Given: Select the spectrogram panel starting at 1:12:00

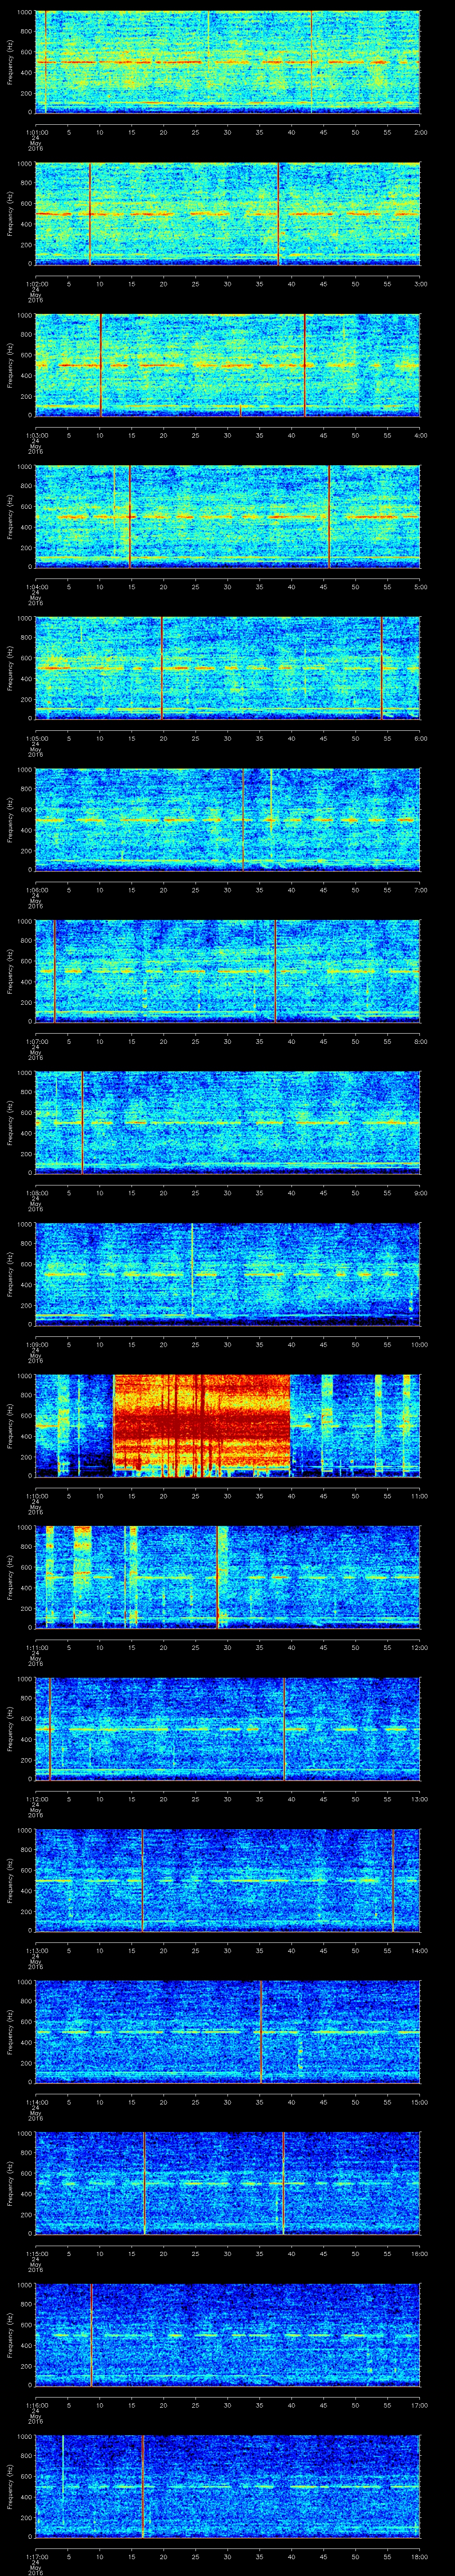Looking at the screenshot, I should [228, 1729].
